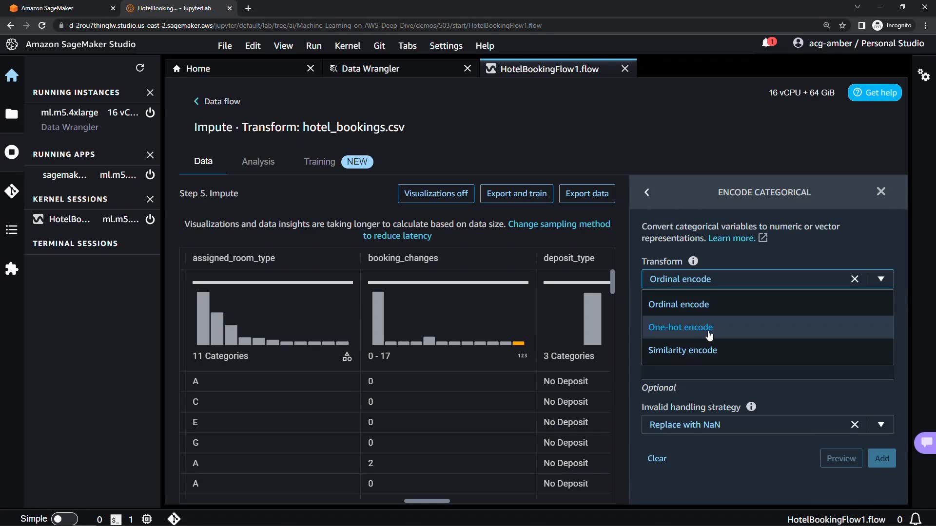Open the Extension Manager puzzle icon

click(x=12, y=268)
